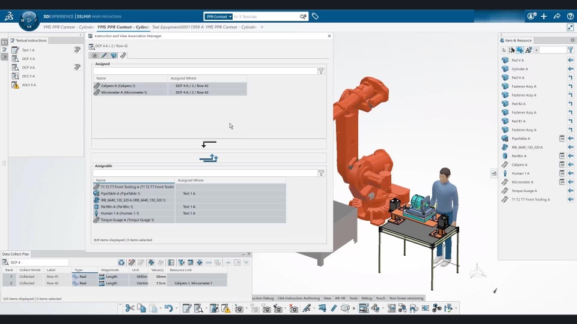Click the filter icon of Assignable list
Viewport: 577px width, 324px height.
pos(321,173)
